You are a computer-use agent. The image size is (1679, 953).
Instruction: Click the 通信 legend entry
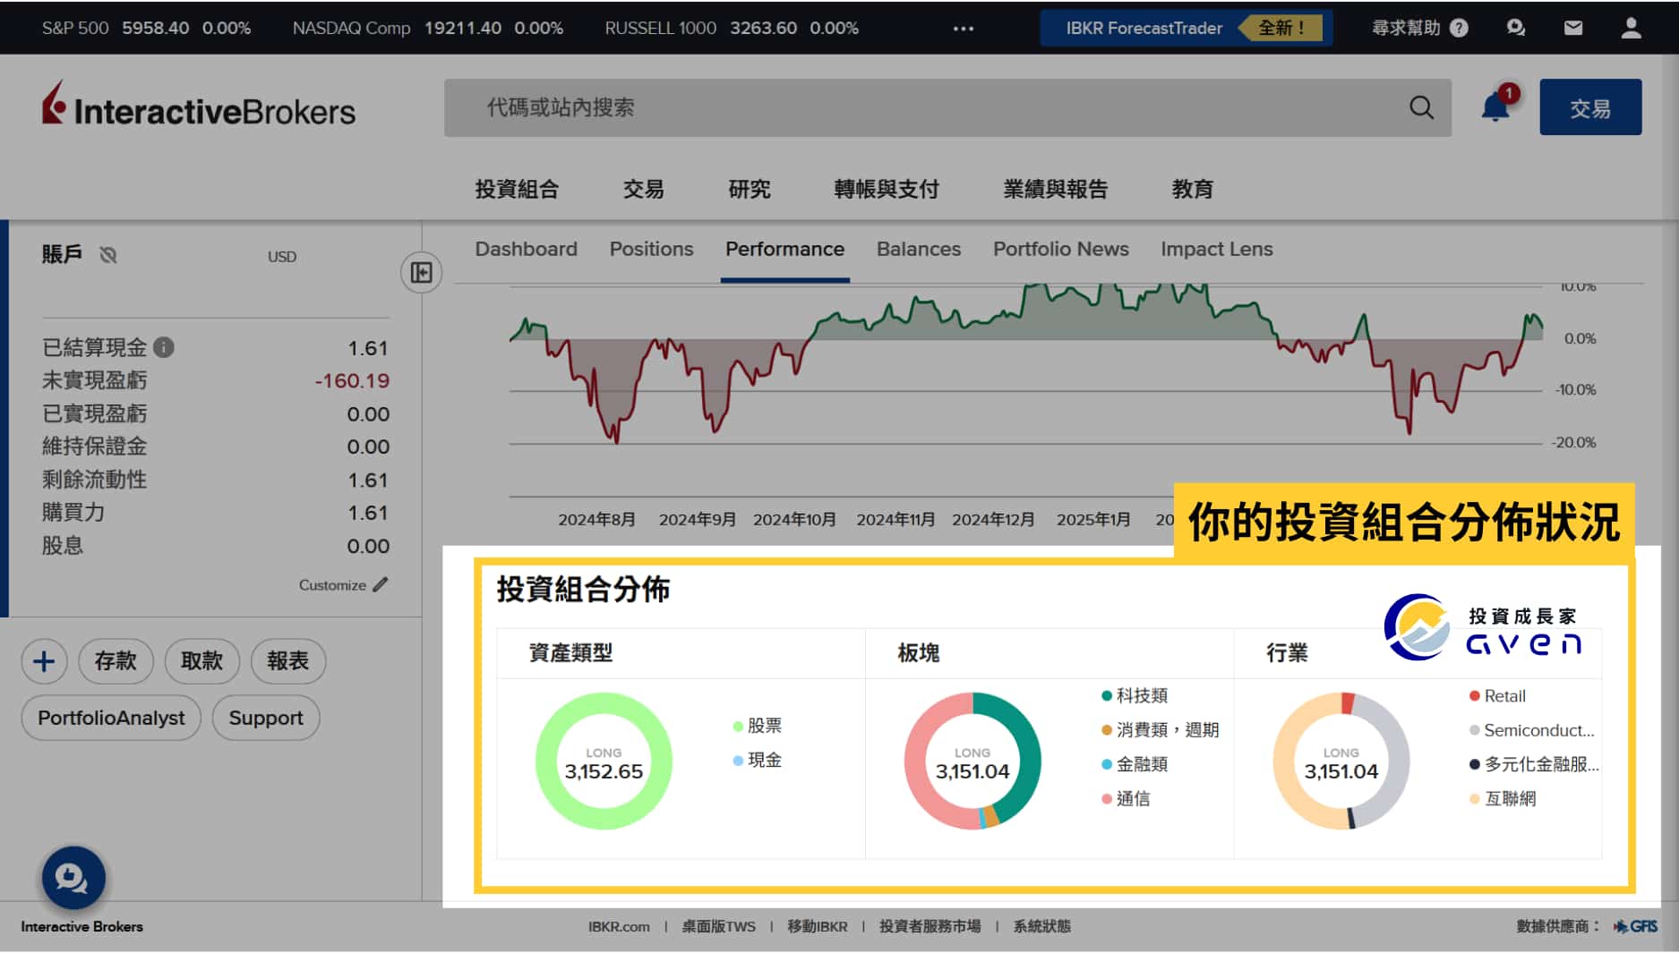1126,798
